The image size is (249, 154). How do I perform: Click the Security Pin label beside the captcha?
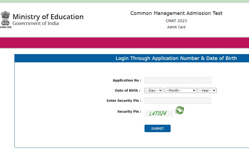pos(129,112)
